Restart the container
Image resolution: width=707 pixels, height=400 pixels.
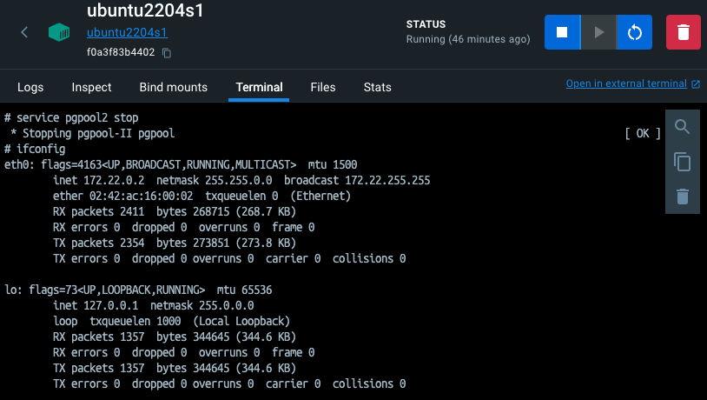pos(634,32)
